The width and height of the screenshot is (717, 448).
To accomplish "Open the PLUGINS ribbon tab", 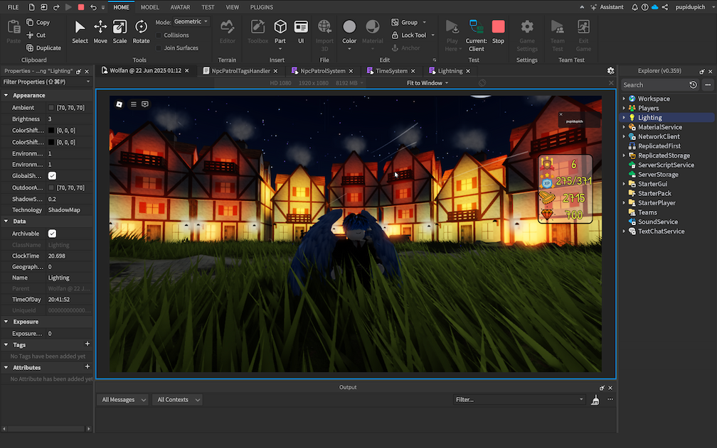I will (262, 7).
